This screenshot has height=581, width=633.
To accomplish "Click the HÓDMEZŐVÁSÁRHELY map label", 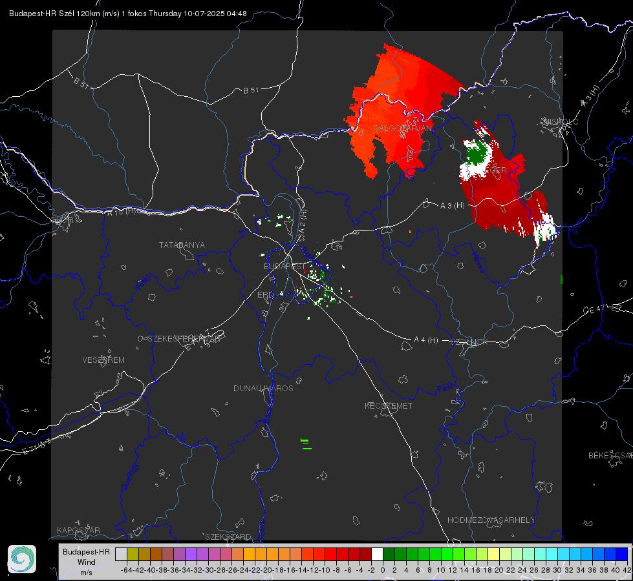I will (491, 520).
